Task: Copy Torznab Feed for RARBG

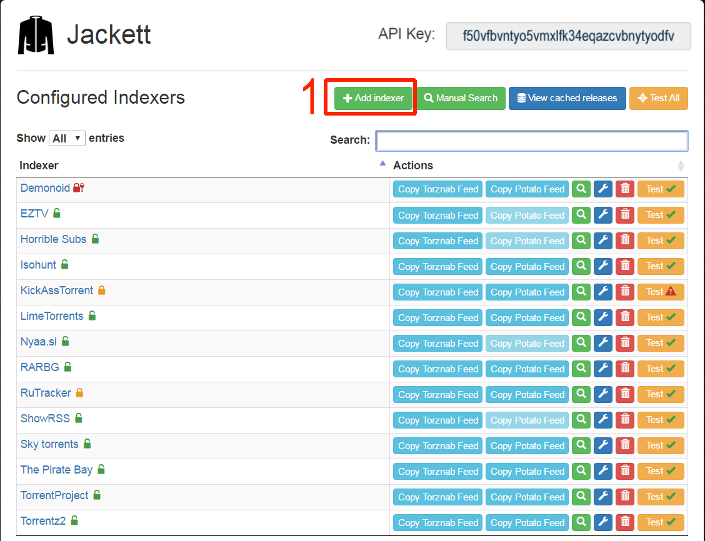Action: click(x=438, y=369)
